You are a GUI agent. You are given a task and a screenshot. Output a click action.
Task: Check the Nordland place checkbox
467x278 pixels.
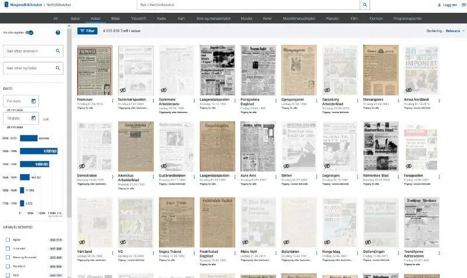(x=8, y=266)
